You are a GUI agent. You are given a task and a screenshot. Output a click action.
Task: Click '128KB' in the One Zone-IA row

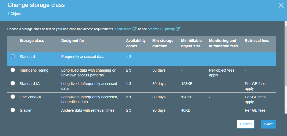[187, 97]
